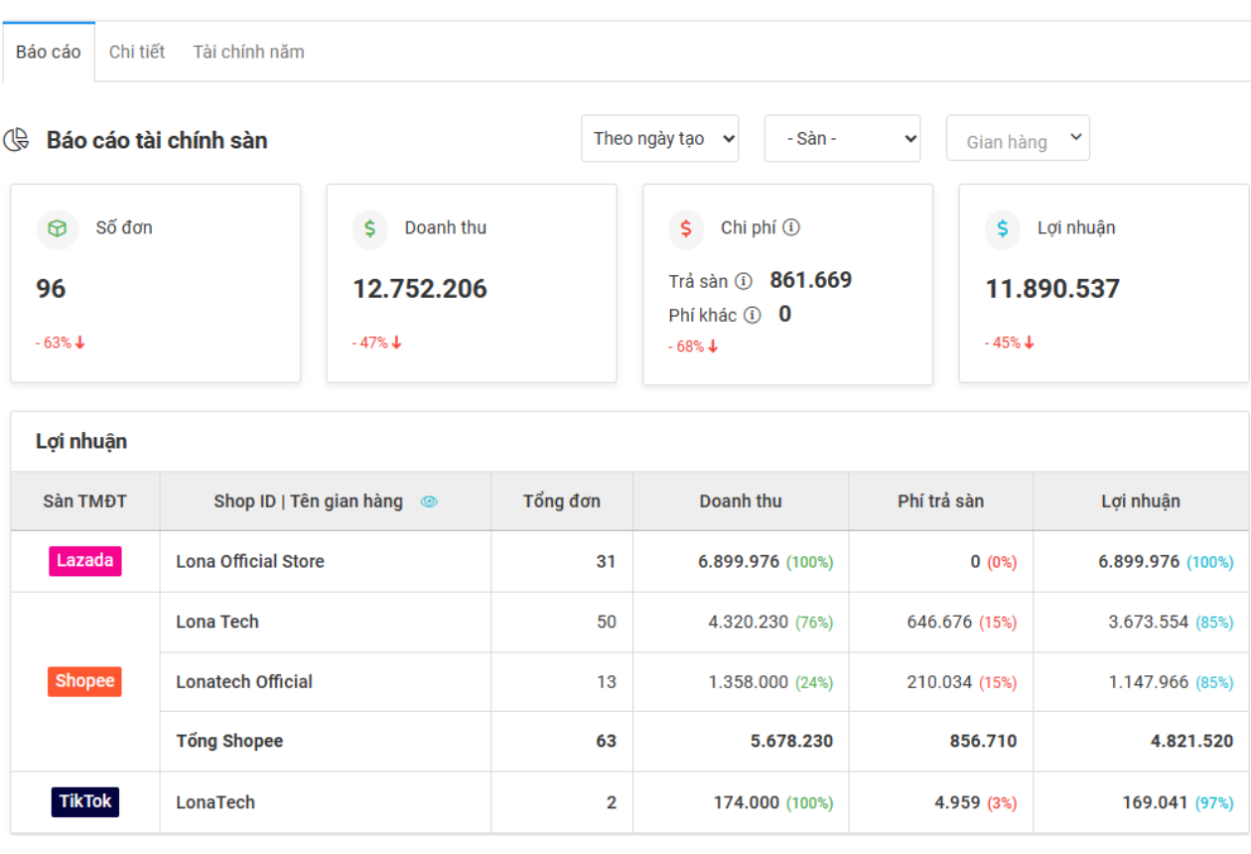Click info icon next to Trả sàn
Viewport: 1251px width, 854px height.
[x=743, y=281]
